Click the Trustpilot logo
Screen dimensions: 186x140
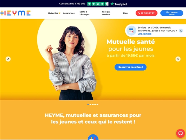pyautogui.click(x=119, y=4)
